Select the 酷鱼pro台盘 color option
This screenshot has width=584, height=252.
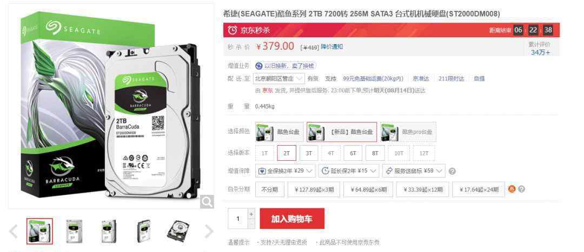click(408, 132)
